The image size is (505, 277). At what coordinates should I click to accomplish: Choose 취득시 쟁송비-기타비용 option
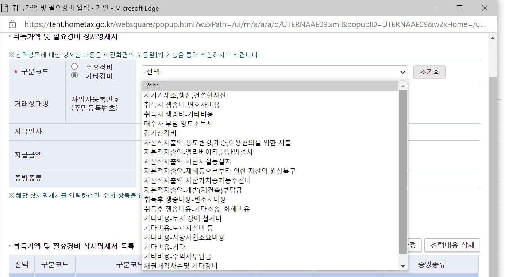tap(270, 114)
